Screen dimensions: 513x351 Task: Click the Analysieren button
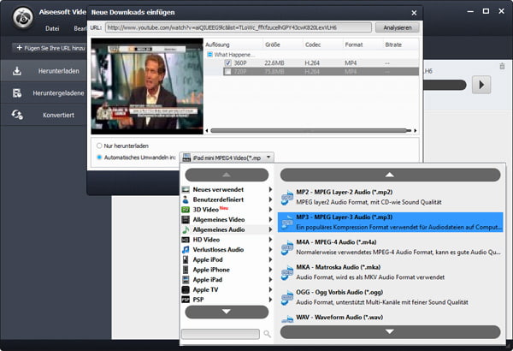point(398,27)
